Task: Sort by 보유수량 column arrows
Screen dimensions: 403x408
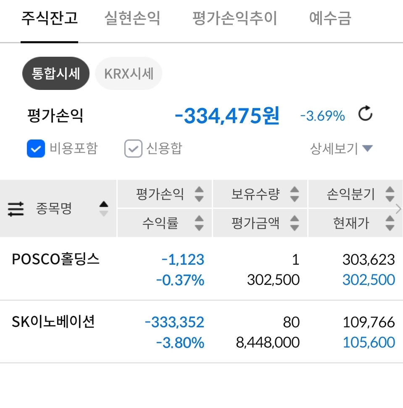Action: (x=294, y=194)
